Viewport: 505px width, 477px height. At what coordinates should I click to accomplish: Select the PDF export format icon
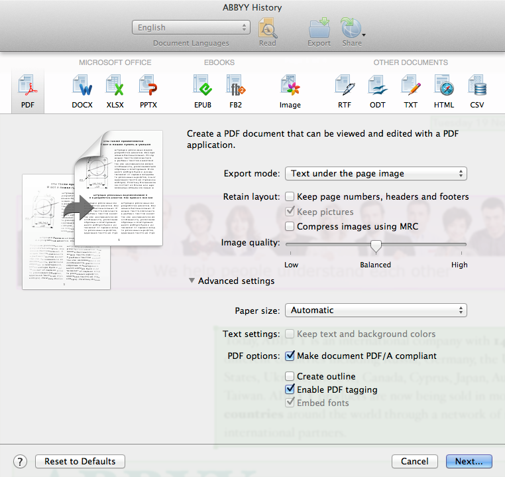[28, 92]
